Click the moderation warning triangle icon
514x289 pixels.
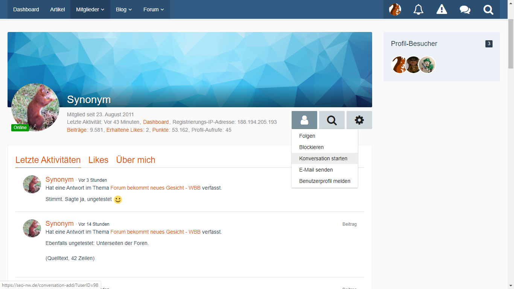click(x=442, y=9)
